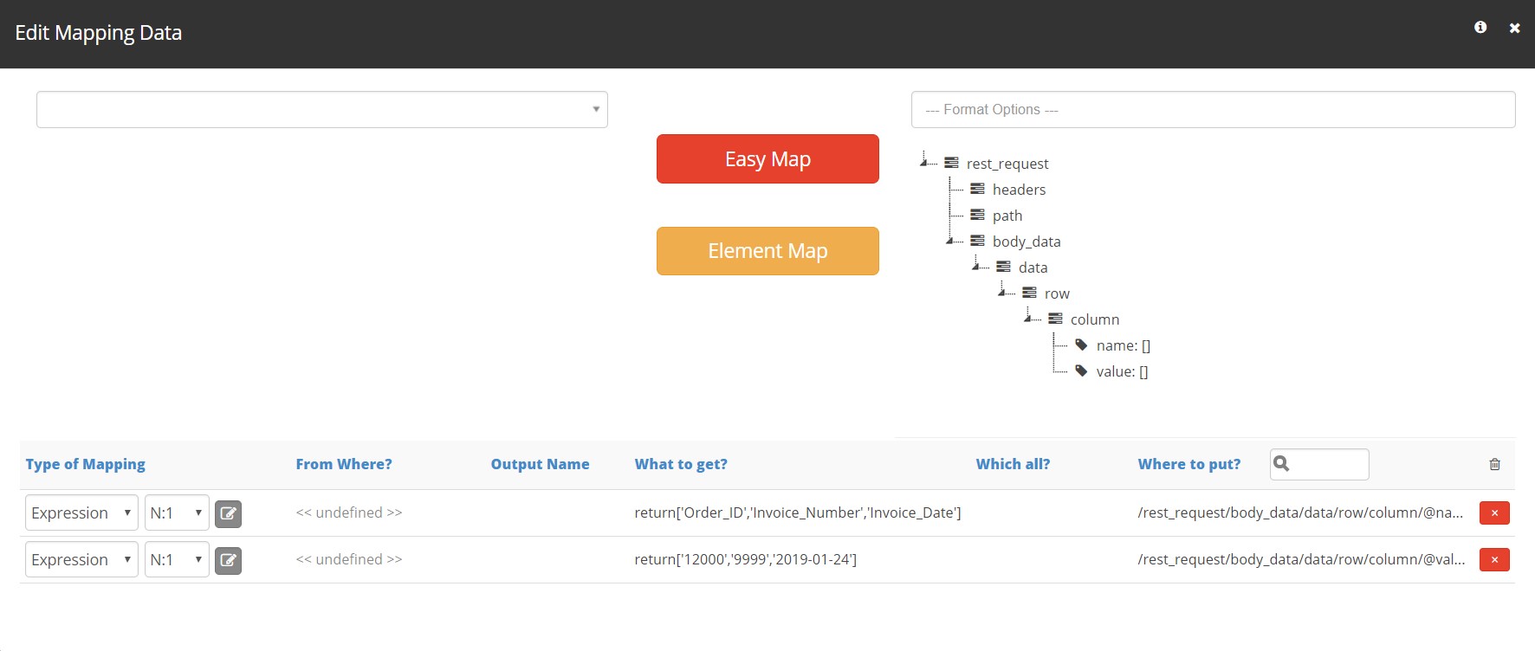Screen dimensions: 1535x651
Task: Focus the mapping search box
Action: pos(1319,464)
